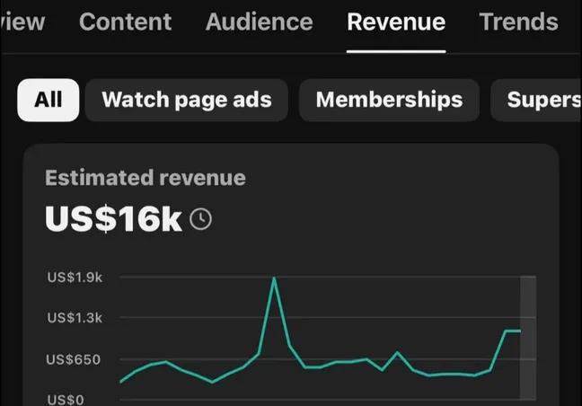Click the US$1.3k axis label

tap(75, 317)
